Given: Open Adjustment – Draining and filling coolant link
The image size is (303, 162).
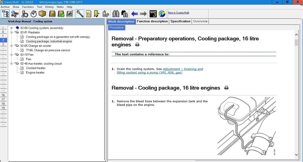Looking at the screenshot, I should tap(160, 71).
